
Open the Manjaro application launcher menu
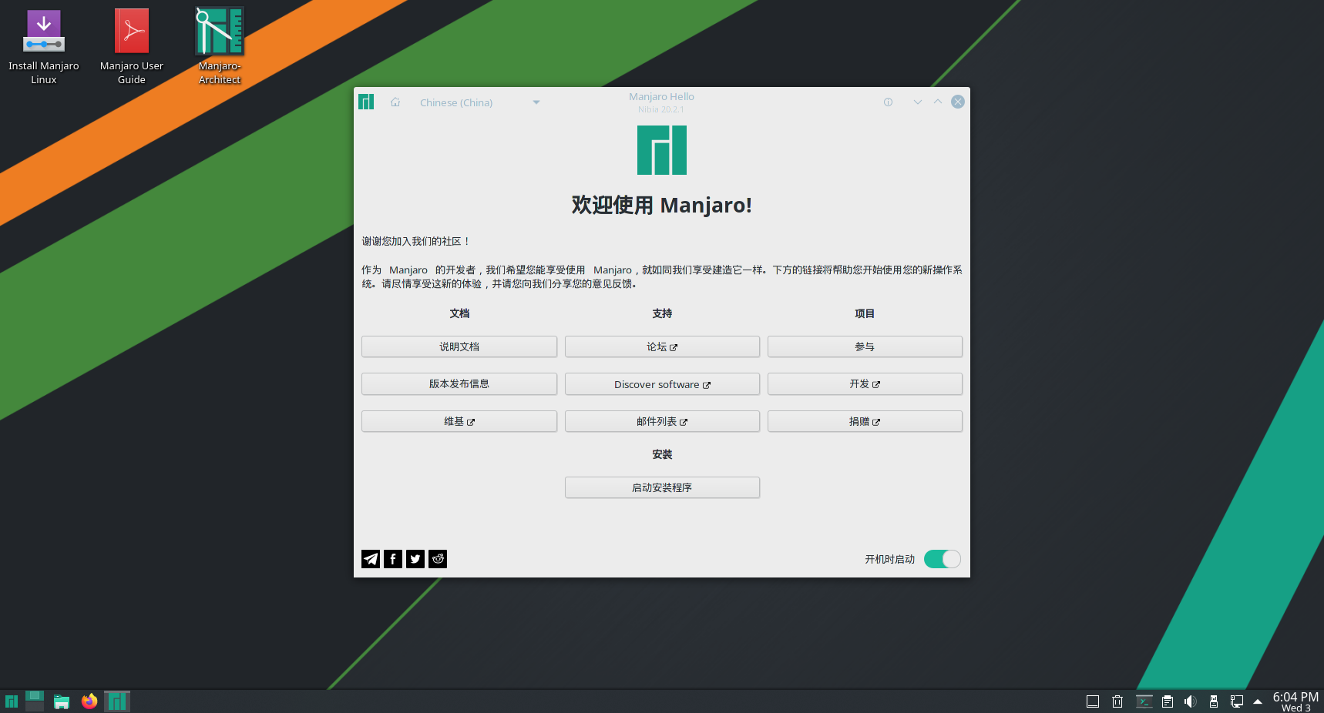(12, 701)
